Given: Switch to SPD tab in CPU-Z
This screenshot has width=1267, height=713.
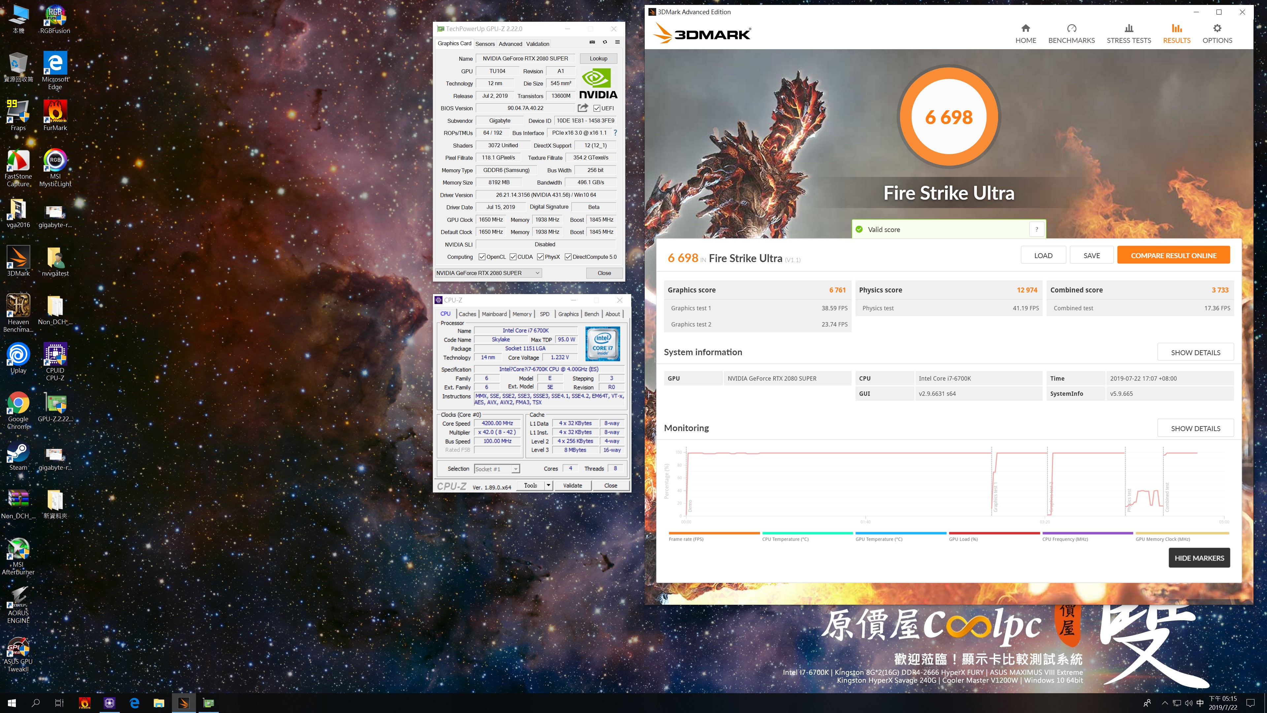Looking at the screenshot, I should [544, 314].
